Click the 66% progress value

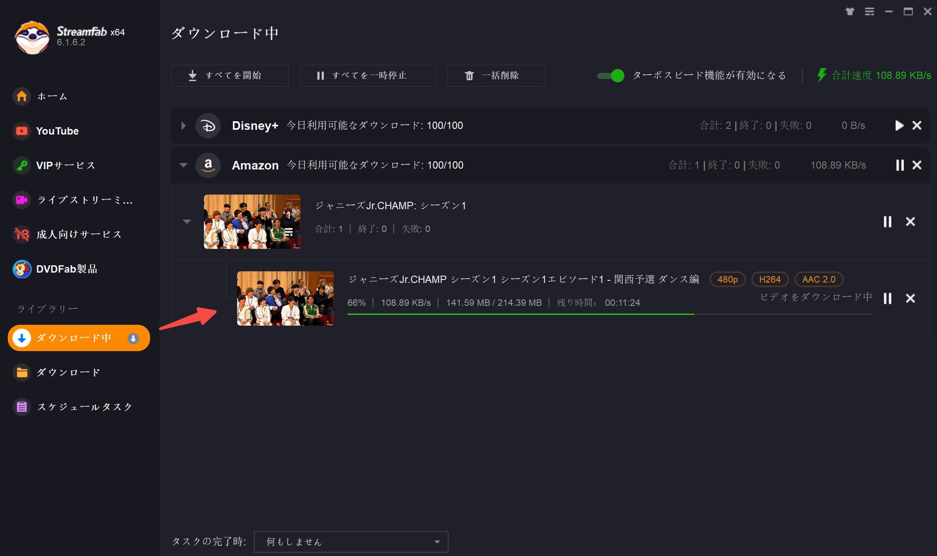[x=357, y=303]
